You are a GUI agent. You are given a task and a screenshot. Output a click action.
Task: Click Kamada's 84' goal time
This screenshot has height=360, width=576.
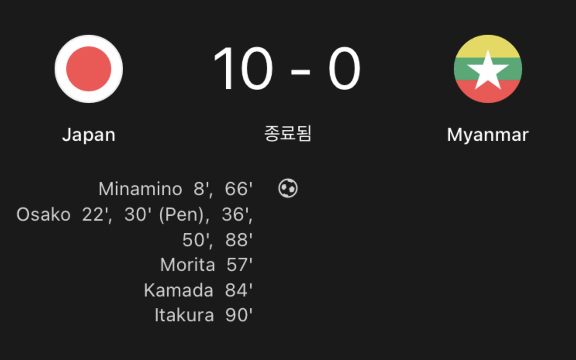pyautogui.click(x=238, y=290)
